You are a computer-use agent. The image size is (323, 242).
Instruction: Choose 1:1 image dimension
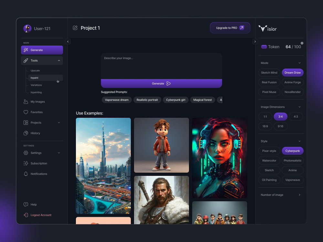(265, 116)
